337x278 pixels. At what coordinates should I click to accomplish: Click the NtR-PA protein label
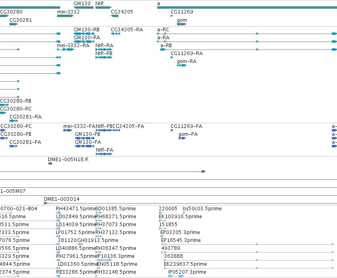coord(105,150)
